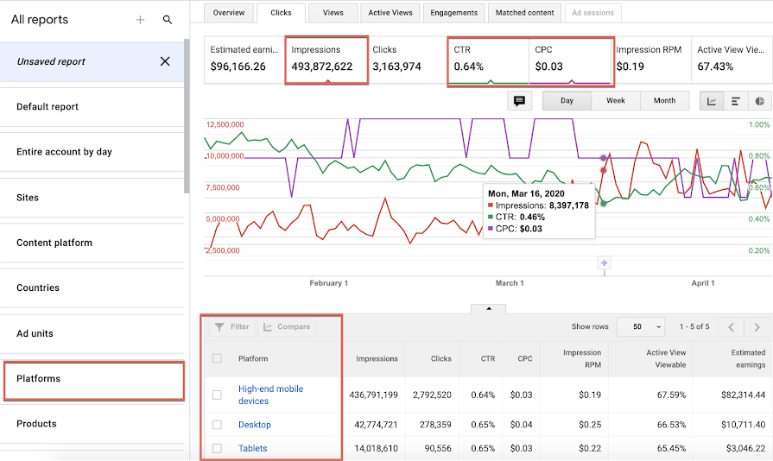Screen dimensions: 773x461
Task: Add annotation with chart plus marker
Action: coord(605,263)
